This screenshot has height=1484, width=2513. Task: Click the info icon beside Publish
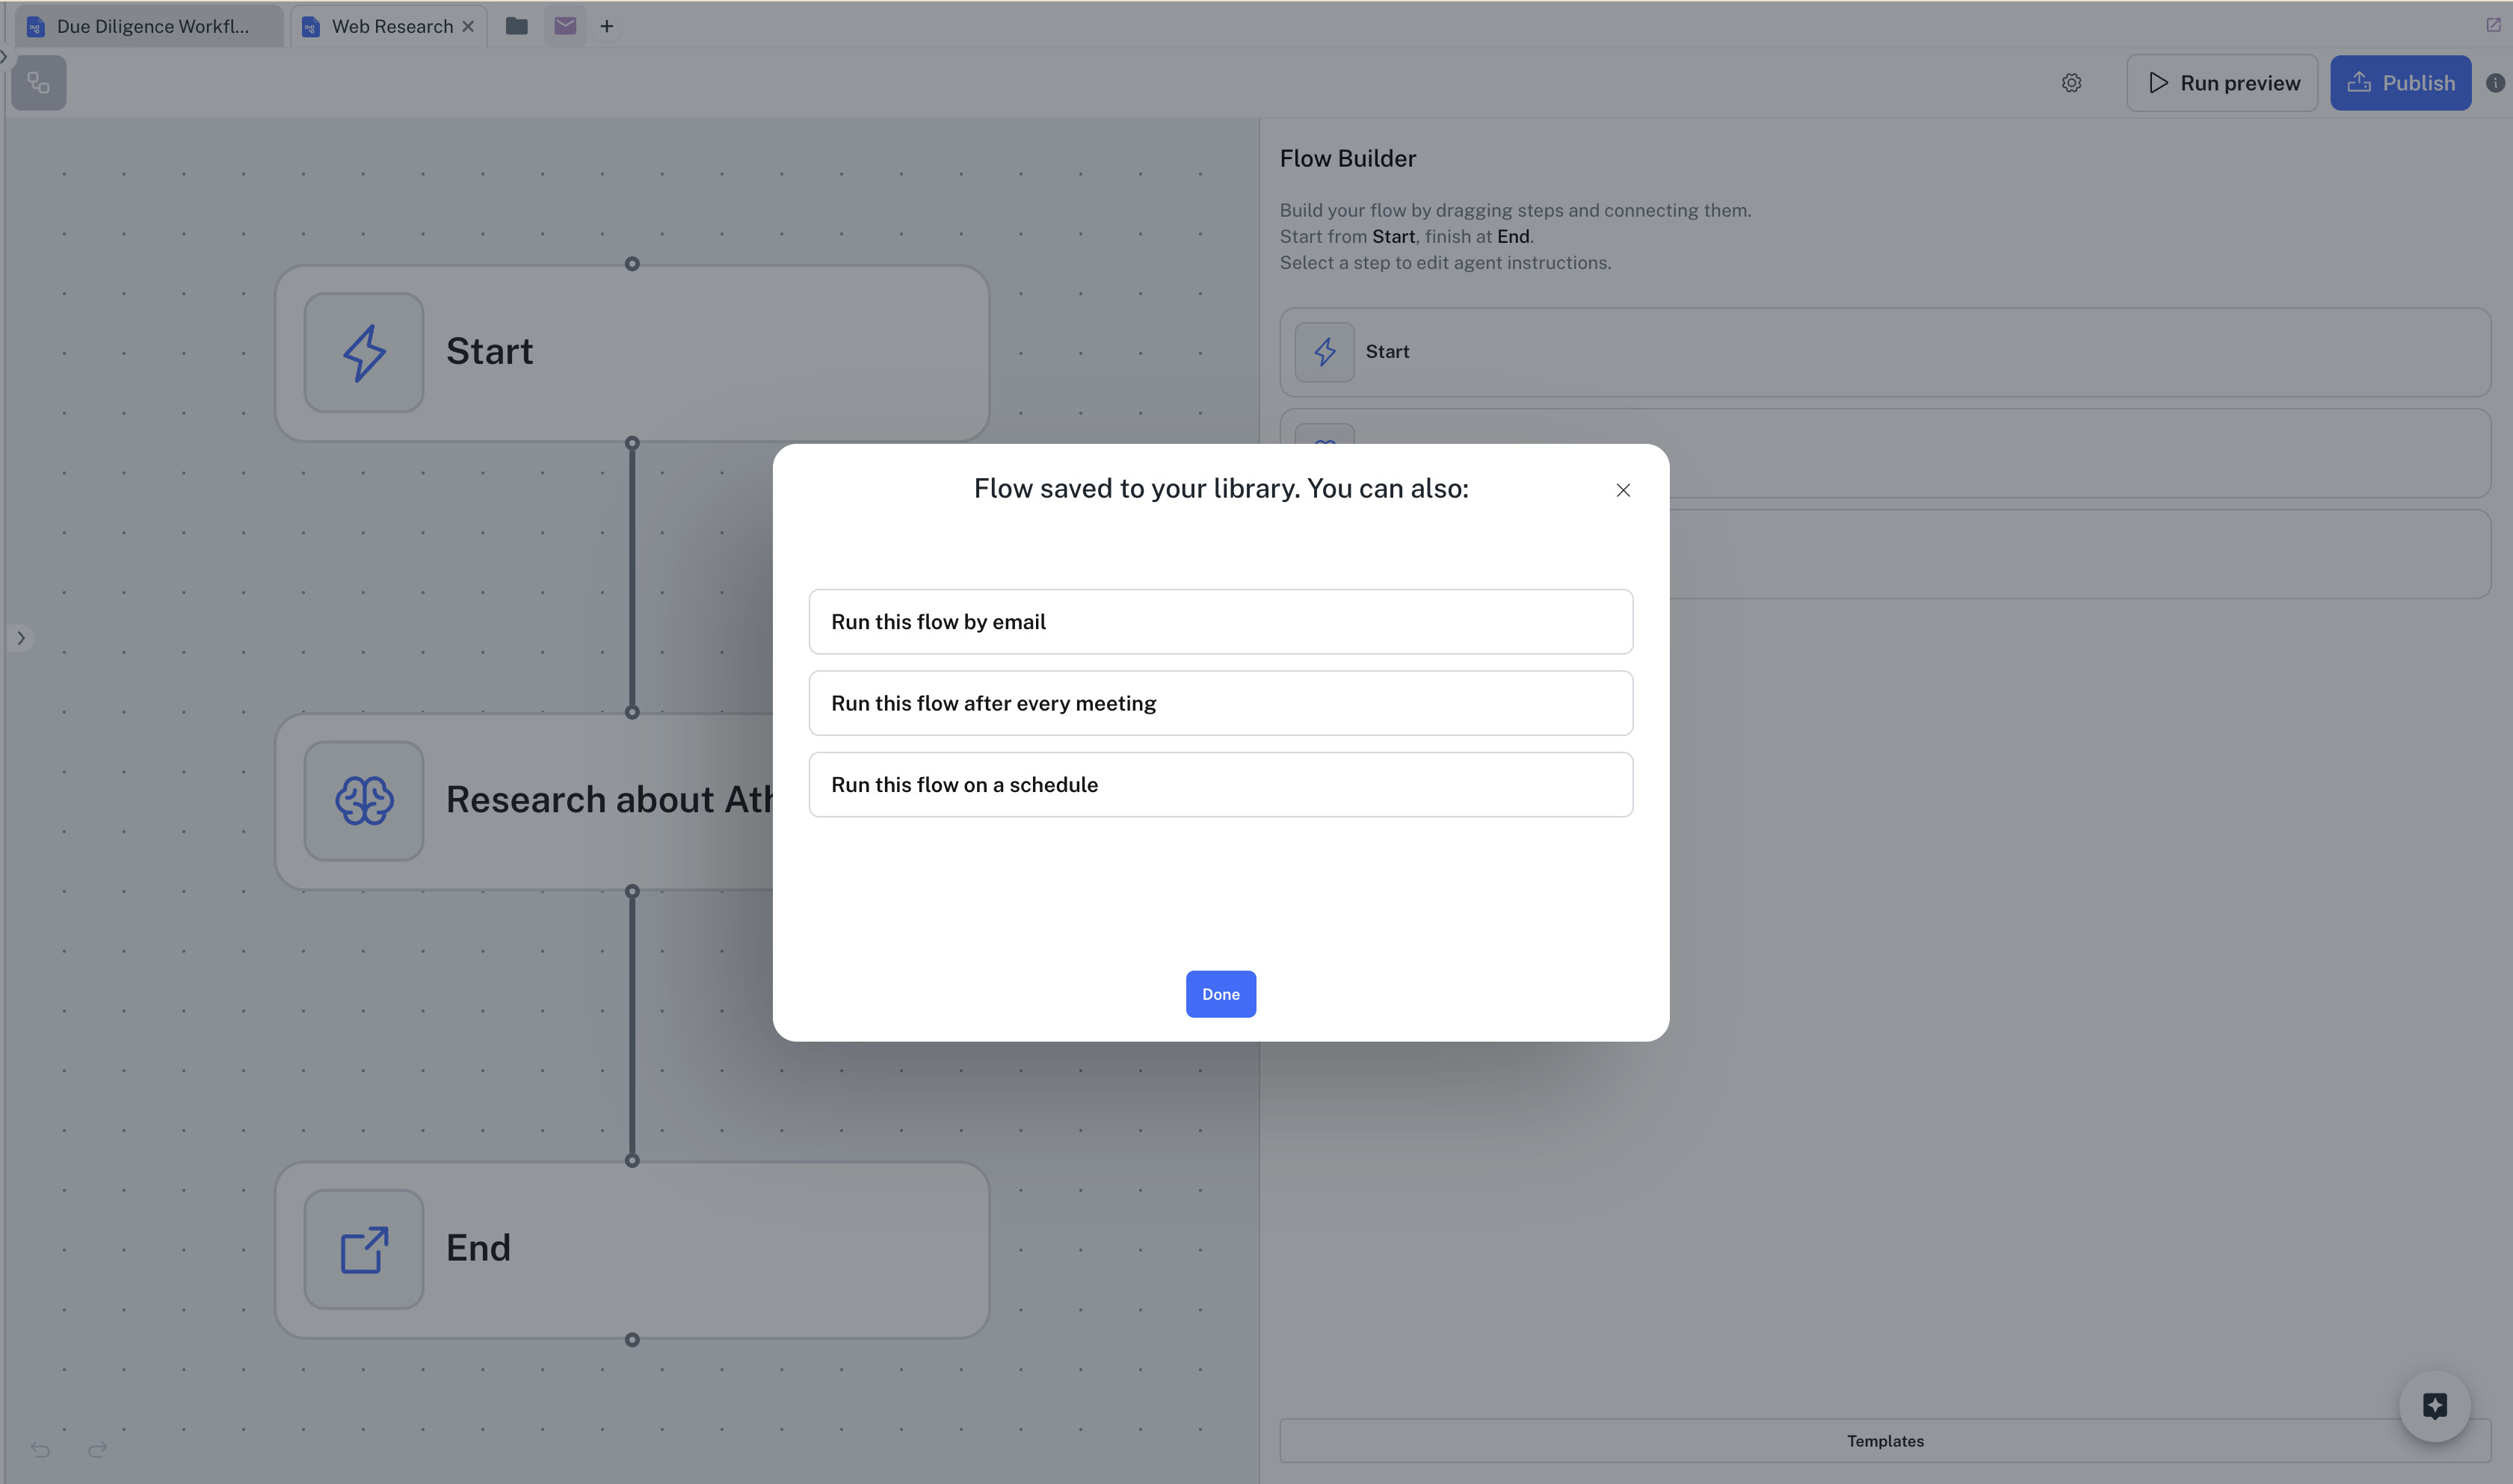point(2495,83)
